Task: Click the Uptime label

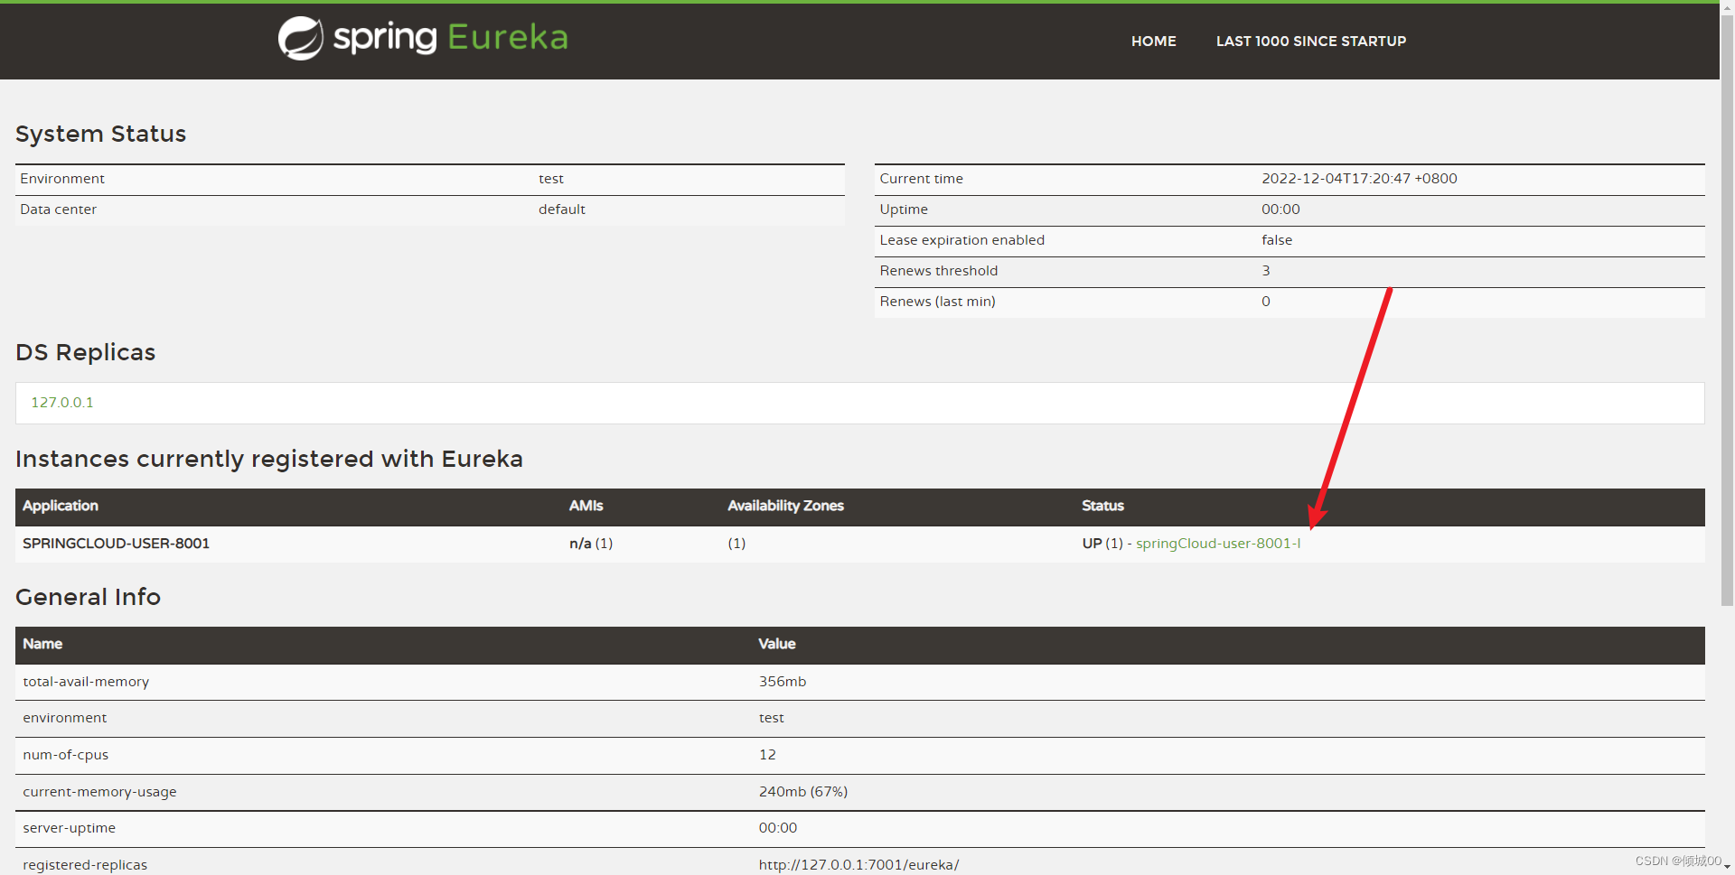Action: (904, 209)
